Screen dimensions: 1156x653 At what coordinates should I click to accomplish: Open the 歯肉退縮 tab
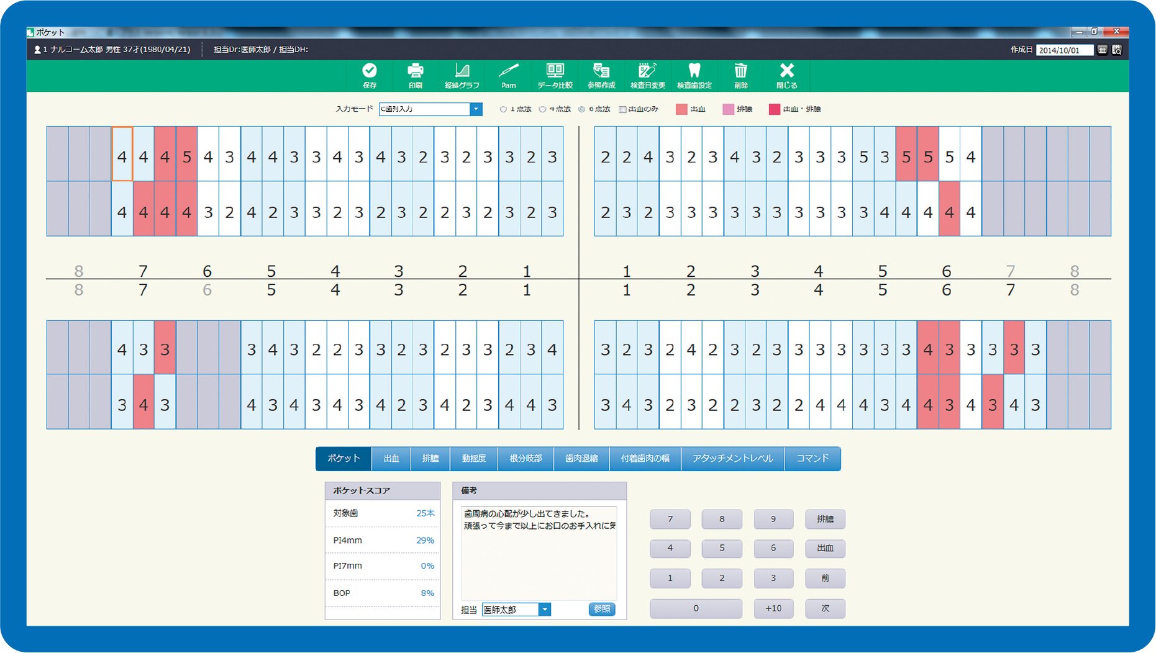[581, 459]
